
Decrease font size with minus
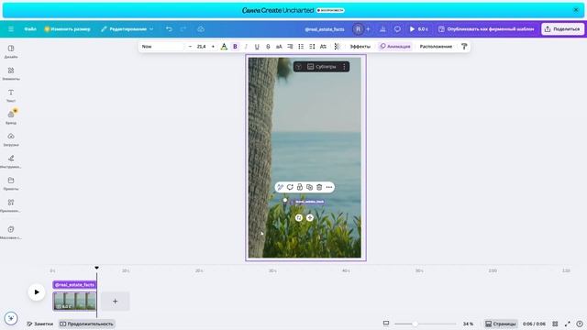[190, 47]
